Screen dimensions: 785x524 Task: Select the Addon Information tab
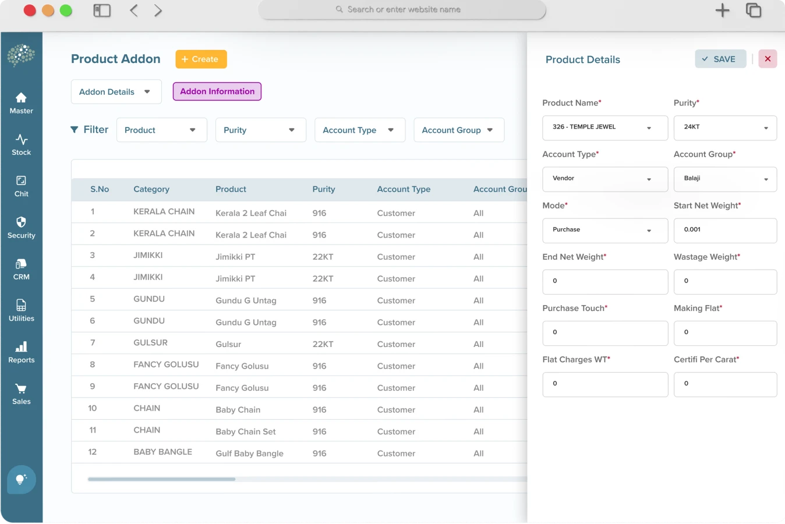coord(217,91)
